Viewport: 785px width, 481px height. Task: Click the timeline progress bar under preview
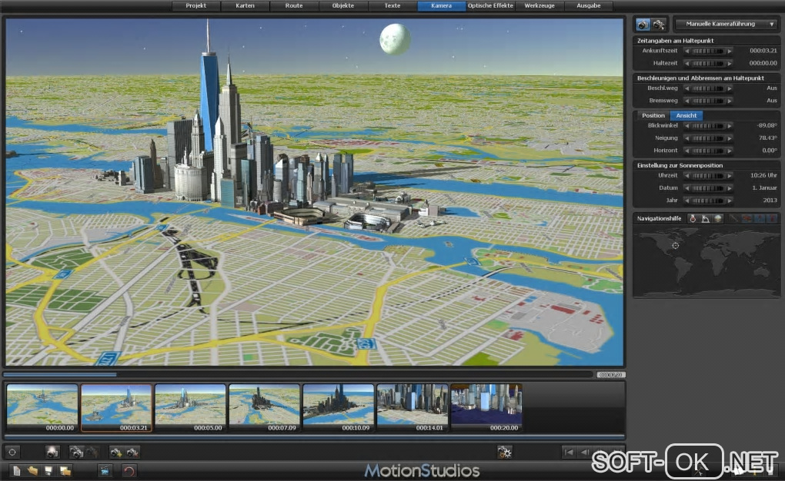pyautogui.click(x=298, y=374)
